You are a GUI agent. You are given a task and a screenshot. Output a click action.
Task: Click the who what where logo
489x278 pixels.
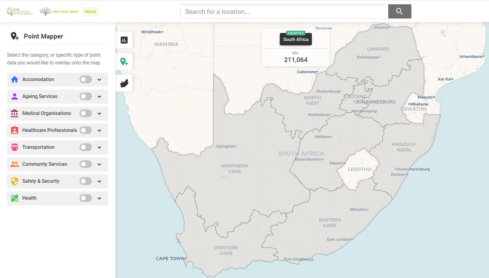59,11
